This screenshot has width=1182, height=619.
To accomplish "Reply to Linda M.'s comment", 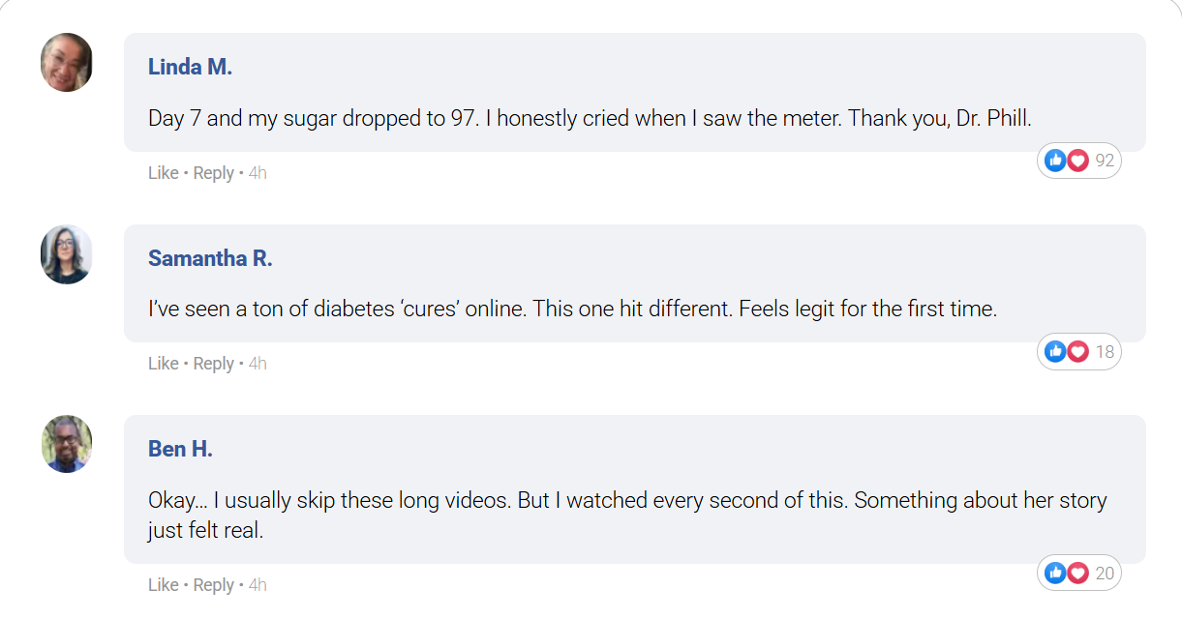I will 213,173.
